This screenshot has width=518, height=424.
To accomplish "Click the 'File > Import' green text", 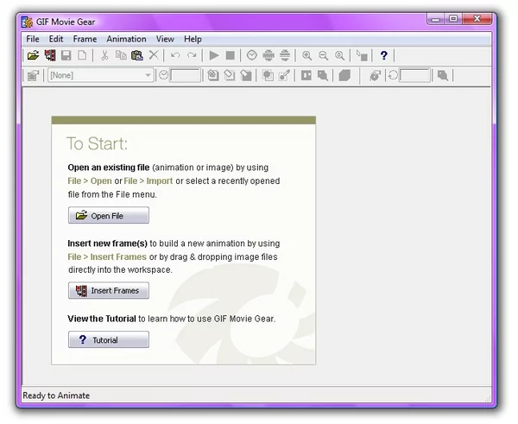I will coord(148,181).
